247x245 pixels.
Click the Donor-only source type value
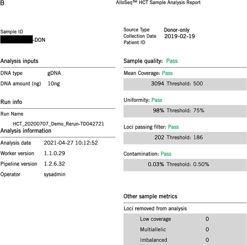177,30
